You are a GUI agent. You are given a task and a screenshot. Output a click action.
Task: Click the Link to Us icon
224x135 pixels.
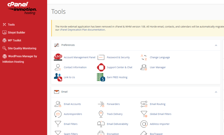tap(58, 77)
